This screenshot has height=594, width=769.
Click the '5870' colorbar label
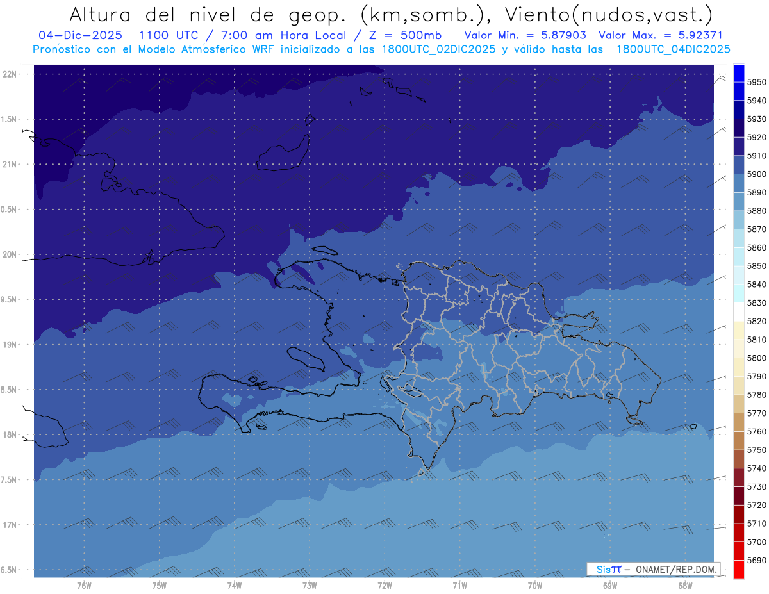point(757,229)
